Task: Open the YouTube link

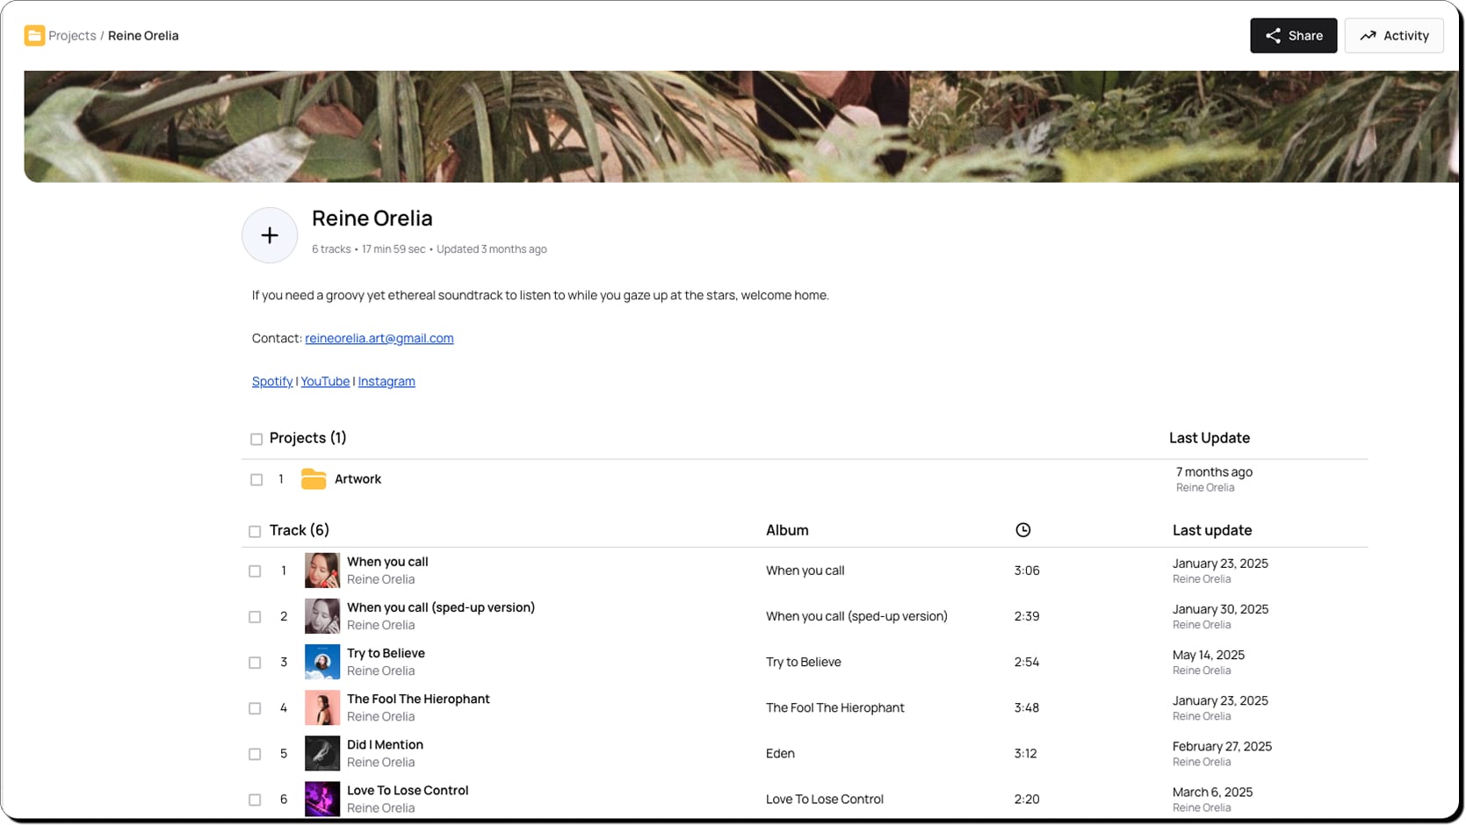Action: 325,381
